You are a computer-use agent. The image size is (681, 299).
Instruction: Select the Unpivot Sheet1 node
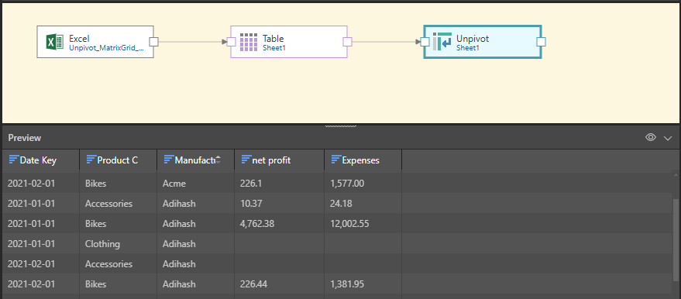(483, 42)
